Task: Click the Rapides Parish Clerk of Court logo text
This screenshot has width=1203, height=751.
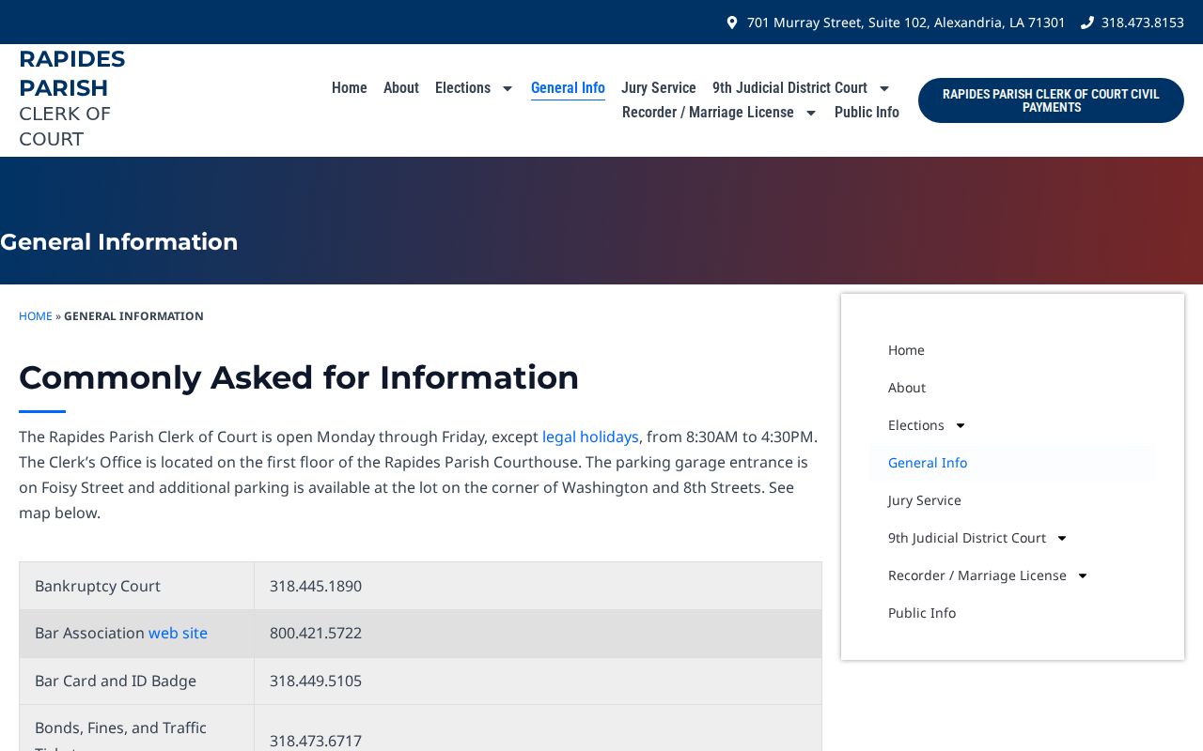Action: tap(72, 99)
